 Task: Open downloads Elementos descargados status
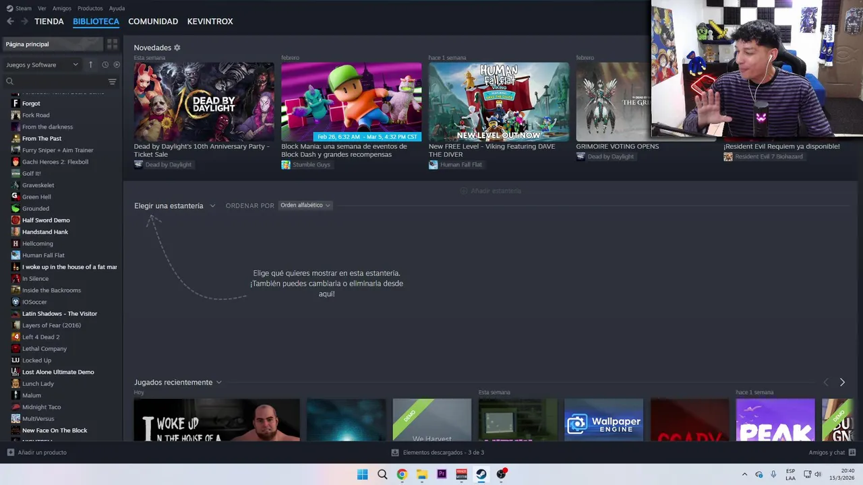pos(438,453)
